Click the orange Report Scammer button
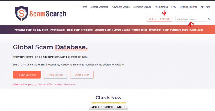The width and height of the screenshot is (215, 111). [x=27, y=75]
